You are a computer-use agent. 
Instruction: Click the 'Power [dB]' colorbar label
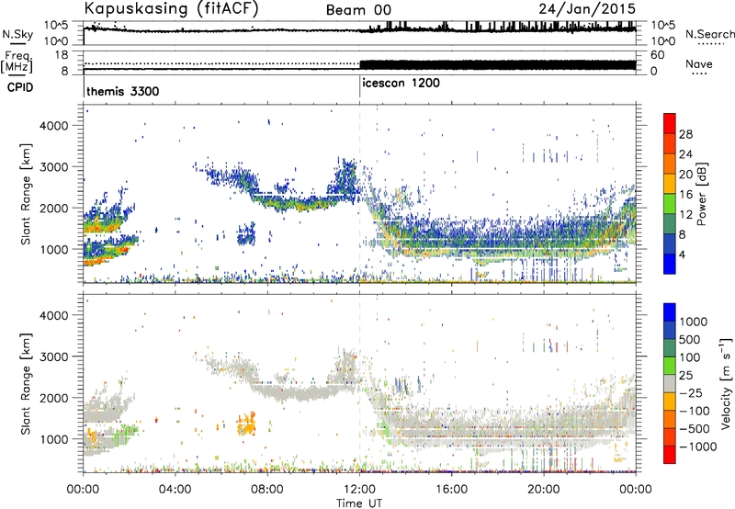pyautogui.click(x=701, y=194)
